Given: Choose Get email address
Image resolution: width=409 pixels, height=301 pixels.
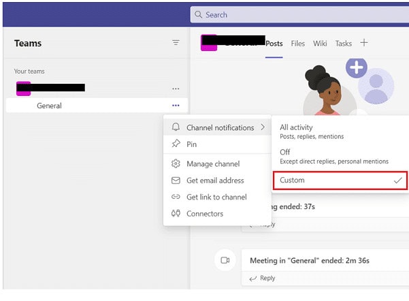Looking at the screenshot, I should pos(217,180).
